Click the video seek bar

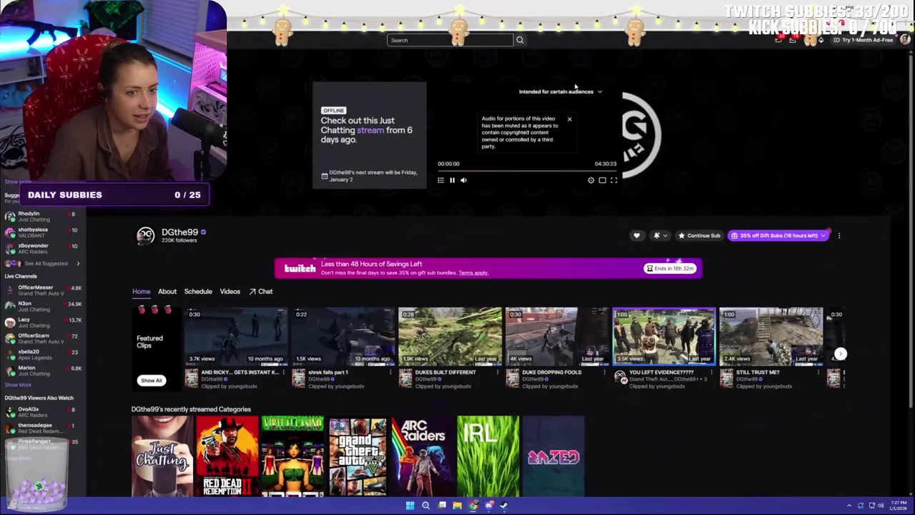pyautogui.click(x=528, y=171)
